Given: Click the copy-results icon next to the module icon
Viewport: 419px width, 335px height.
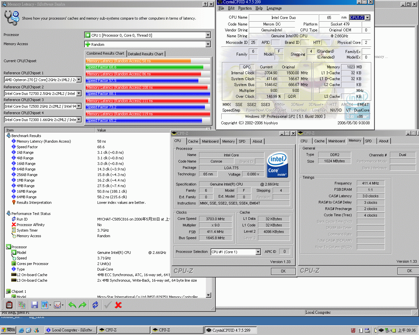Looking at the screenshot, I should click(x=22, y=305).
